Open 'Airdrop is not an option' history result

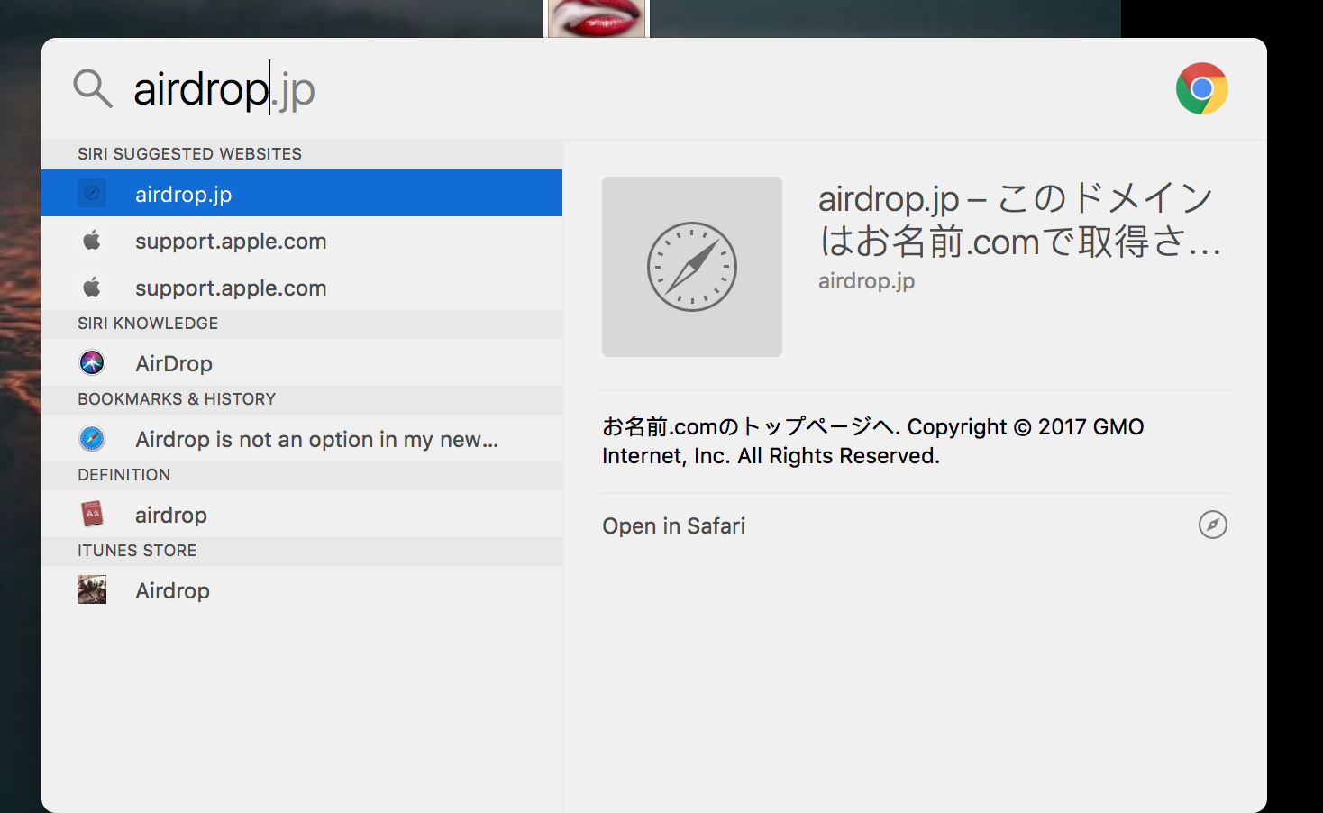click(x=302, y=438)
